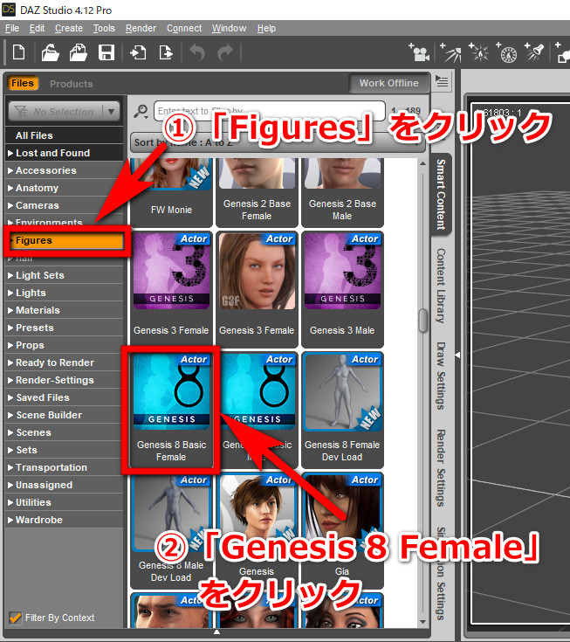Click the Create New Camera icon
Viewport: 570px width, 642px height.
tap(422, 52)
